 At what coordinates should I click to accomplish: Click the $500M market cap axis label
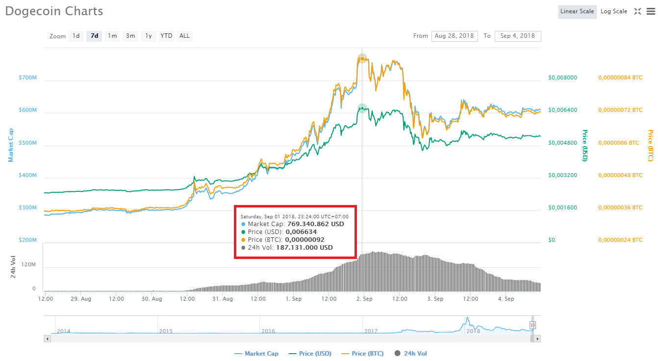coord(27,143)
